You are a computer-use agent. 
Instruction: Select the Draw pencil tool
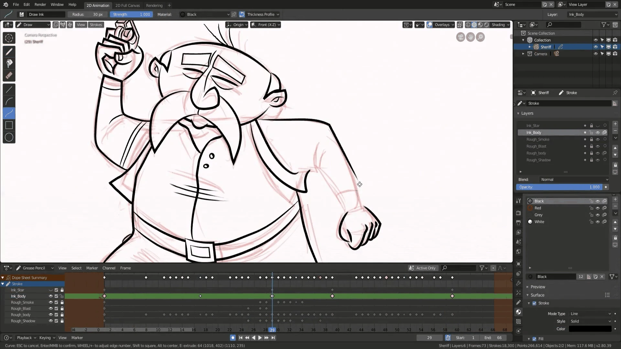tap(9, 51)
